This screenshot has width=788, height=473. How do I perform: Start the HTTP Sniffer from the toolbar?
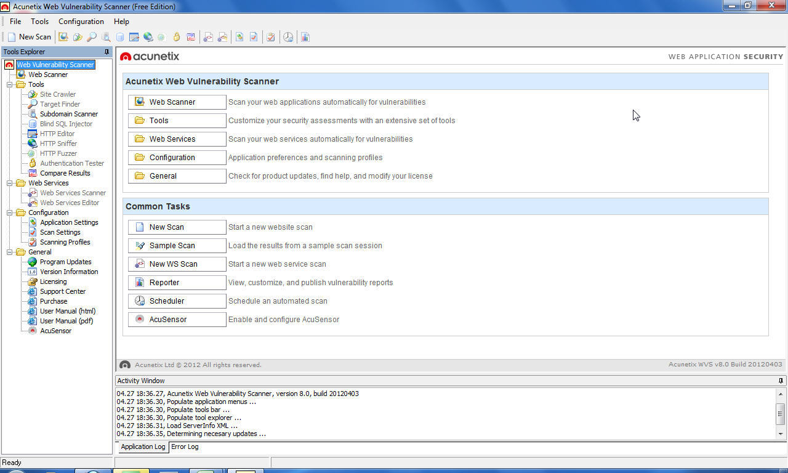(x=148, y=37)
